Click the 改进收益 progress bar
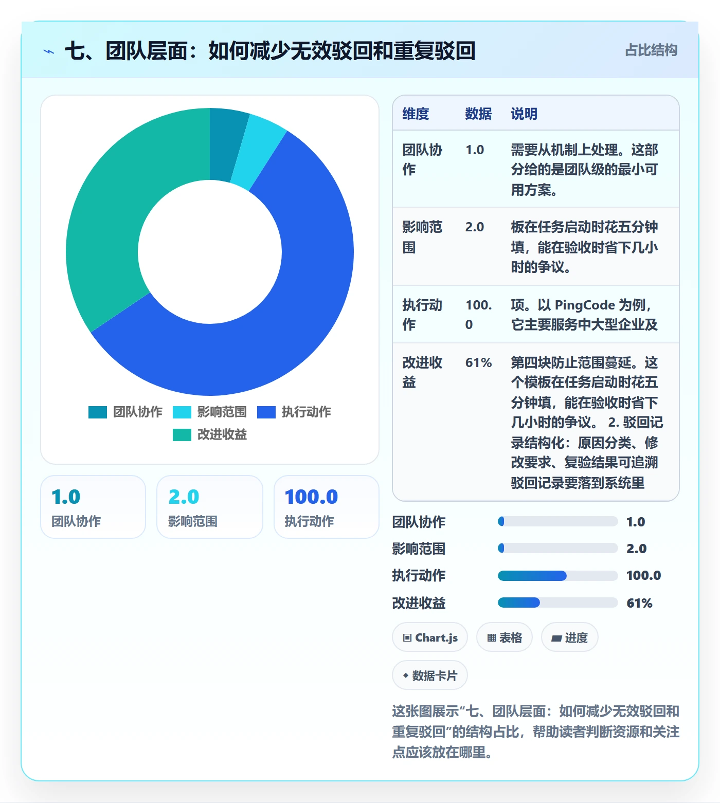 coord(558,603)
